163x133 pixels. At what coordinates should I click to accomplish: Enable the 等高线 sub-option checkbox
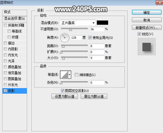9,31
